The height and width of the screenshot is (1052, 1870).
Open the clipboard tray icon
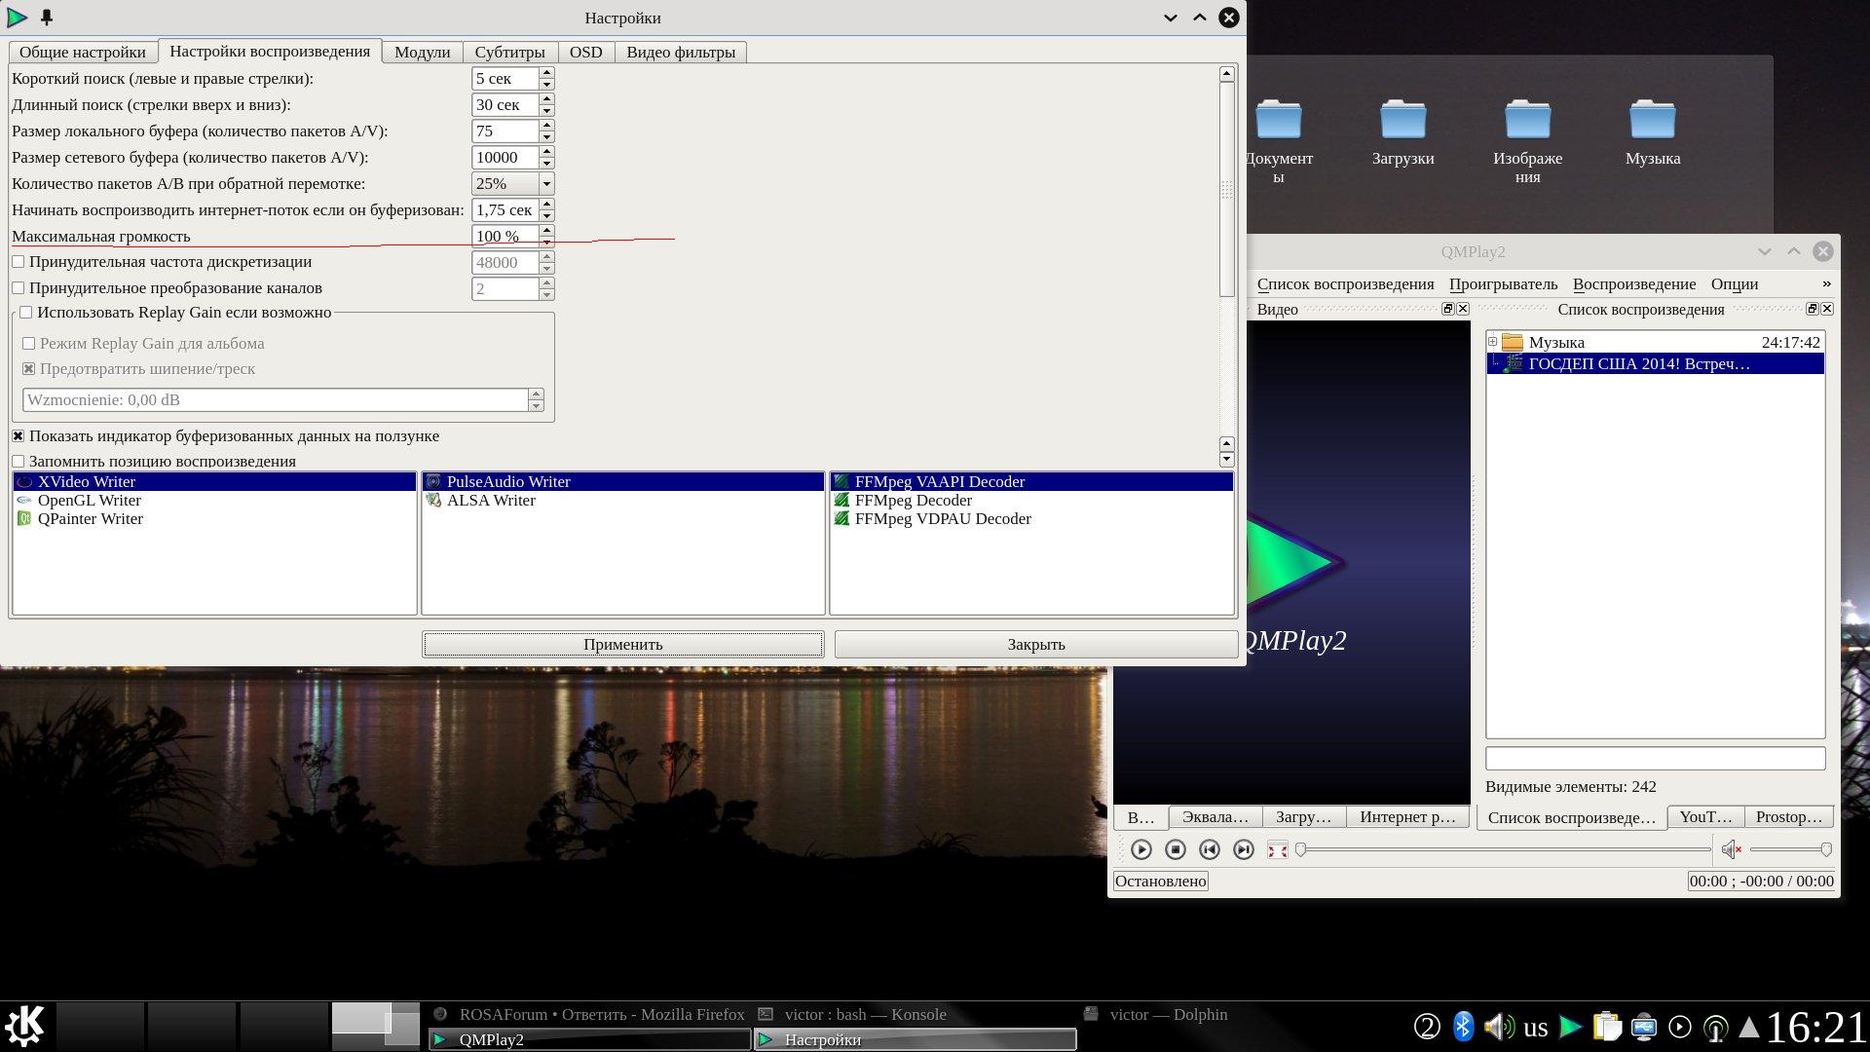[x=1607, y=1027]
